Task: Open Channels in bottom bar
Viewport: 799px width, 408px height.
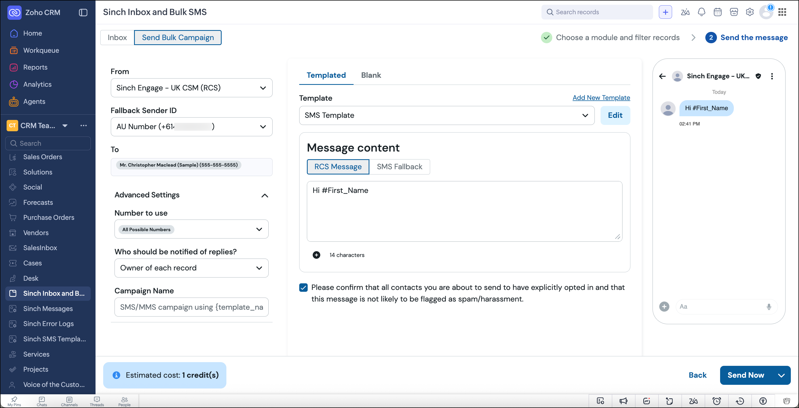Action: [69, 401]
